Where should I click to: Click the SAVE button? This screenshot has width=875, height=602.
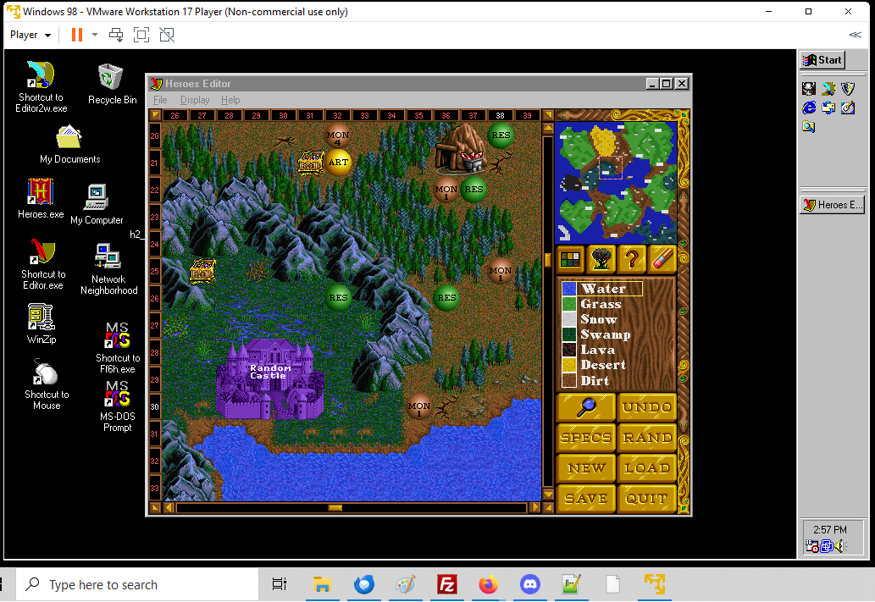[x=586, y=498]
